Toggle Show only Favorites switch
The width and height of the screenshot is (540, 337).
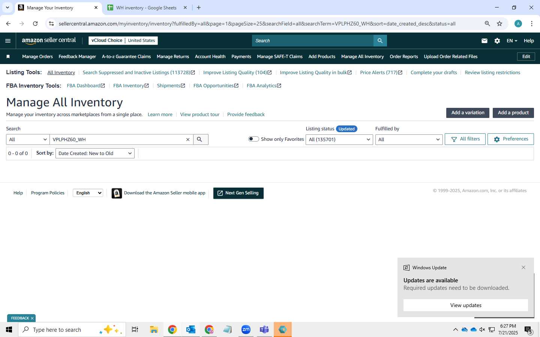[x=254, y=139]
